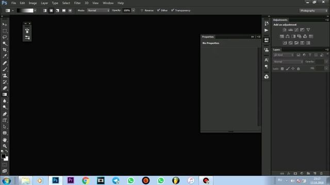Select the Hand tool
This screenshot has width=330, height=185.
[x=5, y=140]
